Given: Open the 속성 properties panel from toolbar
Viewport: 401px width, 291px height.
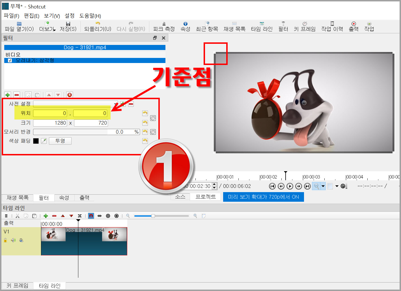Looking at the screenshot, I should pos(185,27).
